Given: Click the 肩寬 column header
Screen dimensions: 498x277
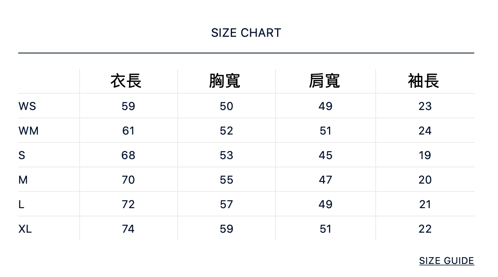Looking at the screenshot, I should point(324,81).
